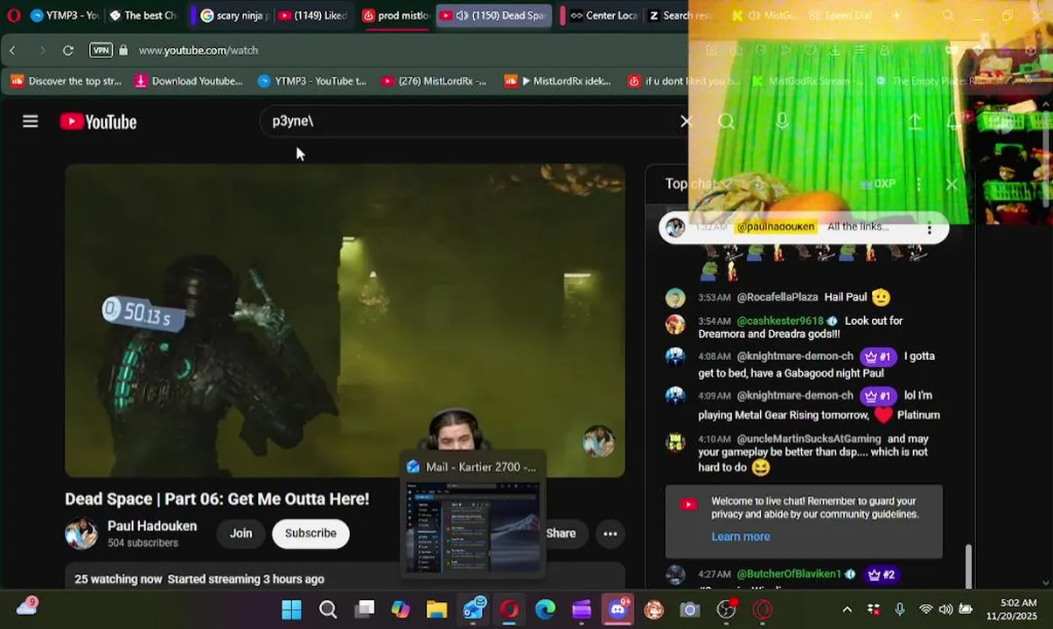
Task: Click the YouTube search magnifier button
Action: coord(726,121)
